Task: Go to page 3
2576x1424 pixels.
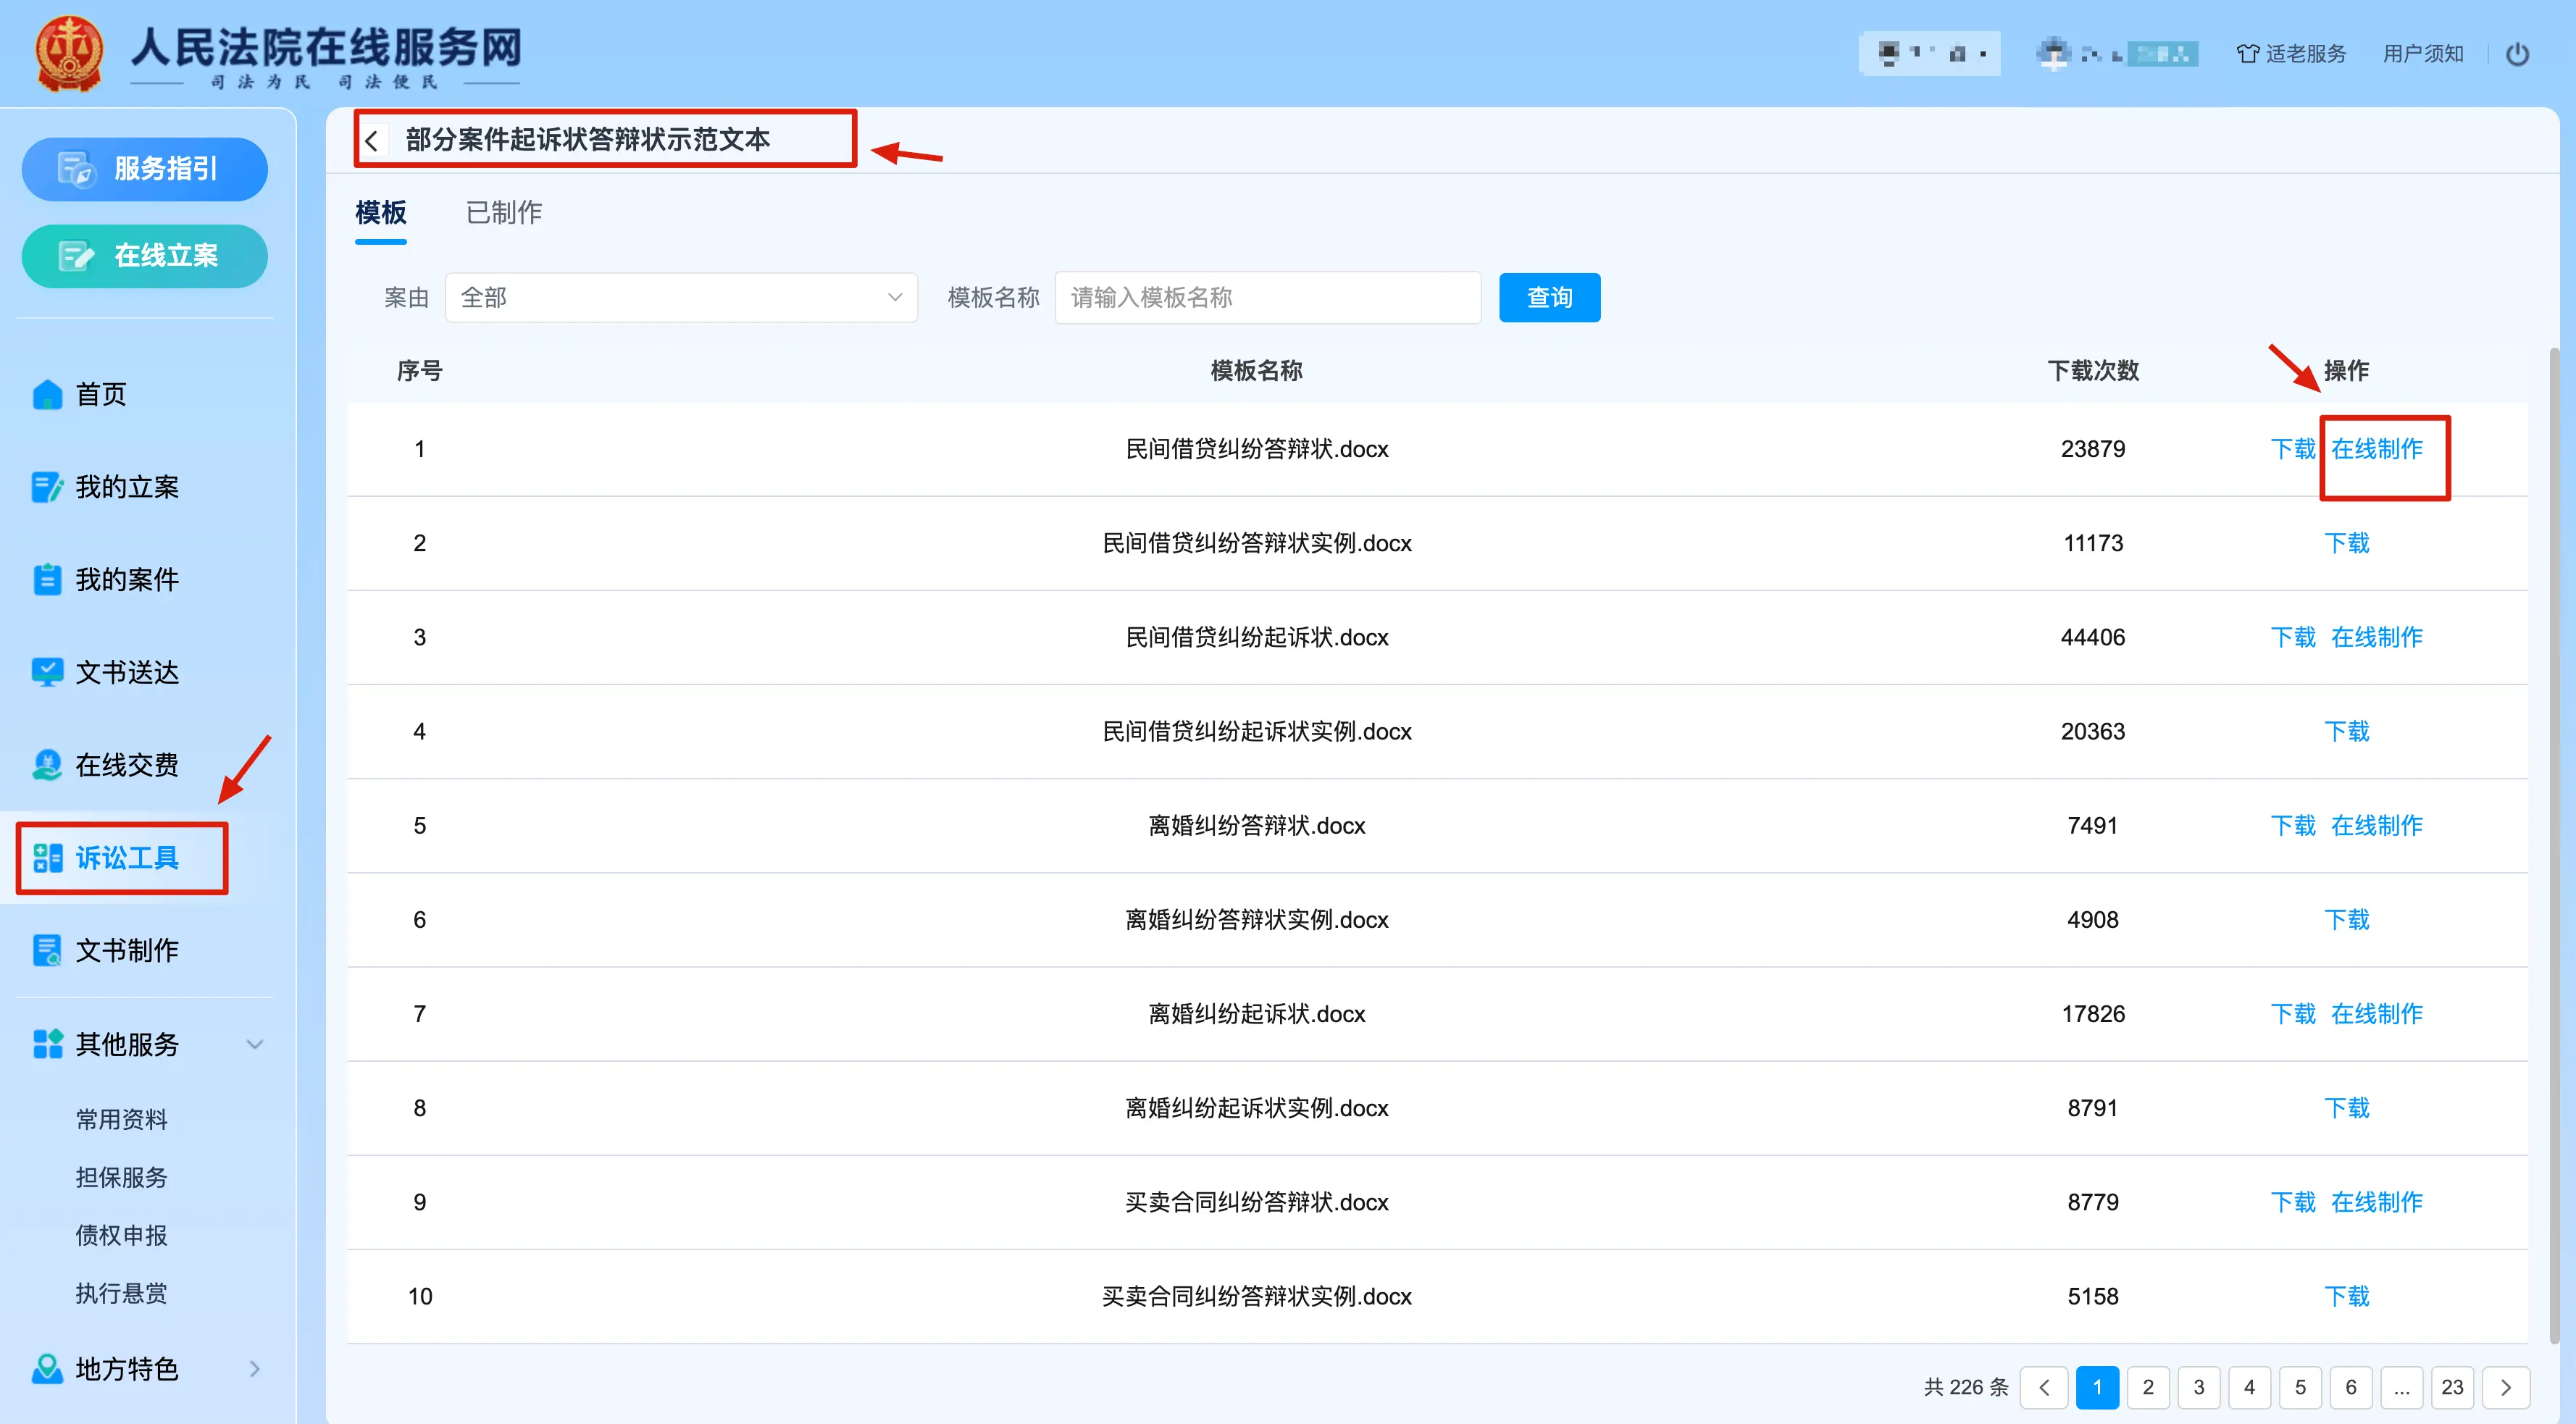Action: (x=2198, y=1387)
